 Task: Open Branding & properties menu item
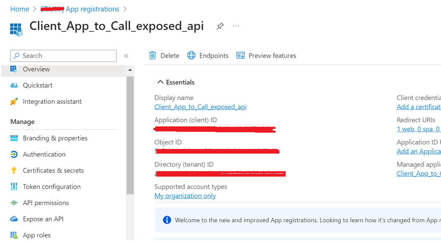[55, 138]
